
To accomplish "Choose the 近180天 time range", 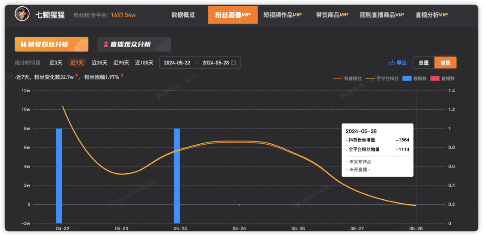I will [x=144, y=63].
